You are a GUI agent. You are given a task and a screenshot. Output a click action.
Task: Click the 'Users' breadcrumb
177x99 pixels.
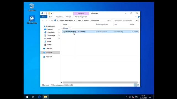tap(79, 21)
